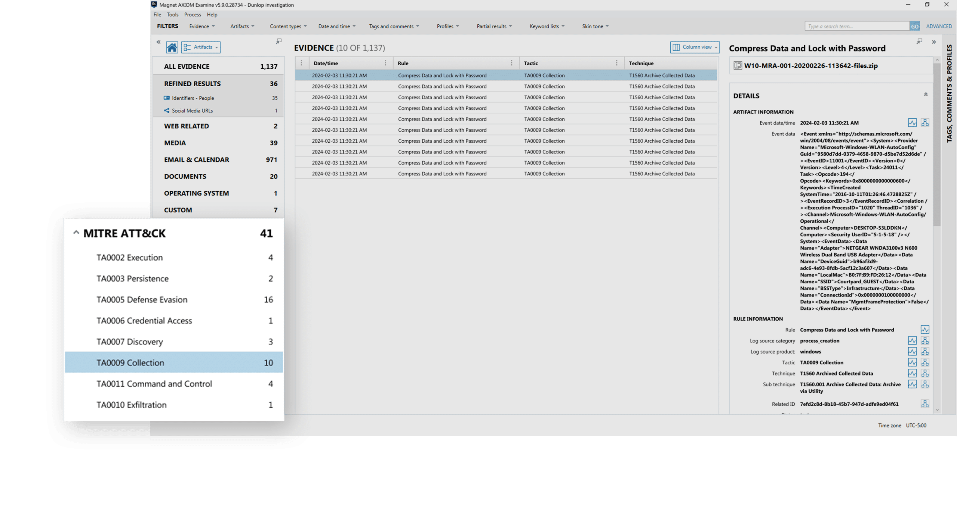The height and width of the screenshot is (517, 957).
Task: Open timeline icon for Event date/time
Action: [x=912, y=123]
